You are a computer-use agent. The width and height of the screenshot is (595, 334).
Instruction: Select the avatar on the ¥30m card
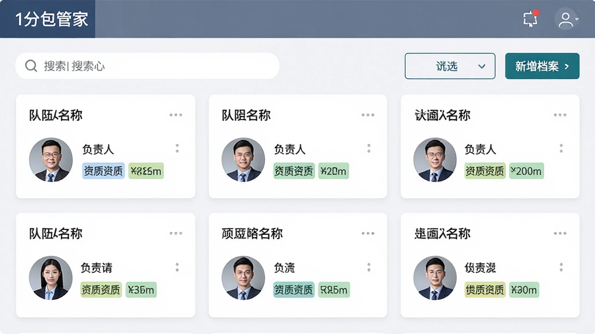click(435, 278)
